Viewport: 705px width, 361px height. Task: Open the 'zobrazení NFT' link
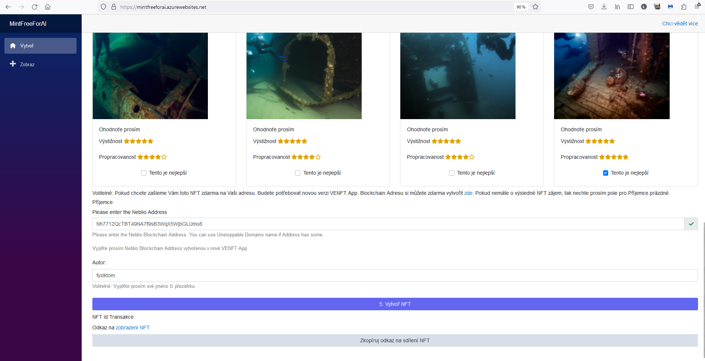[132, 328]
